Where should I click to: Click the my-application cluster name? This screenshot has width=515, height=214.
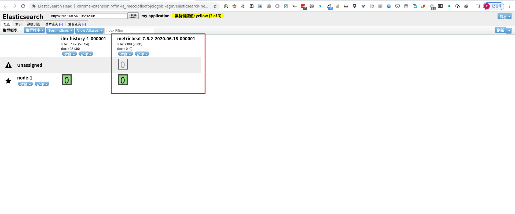155,16
